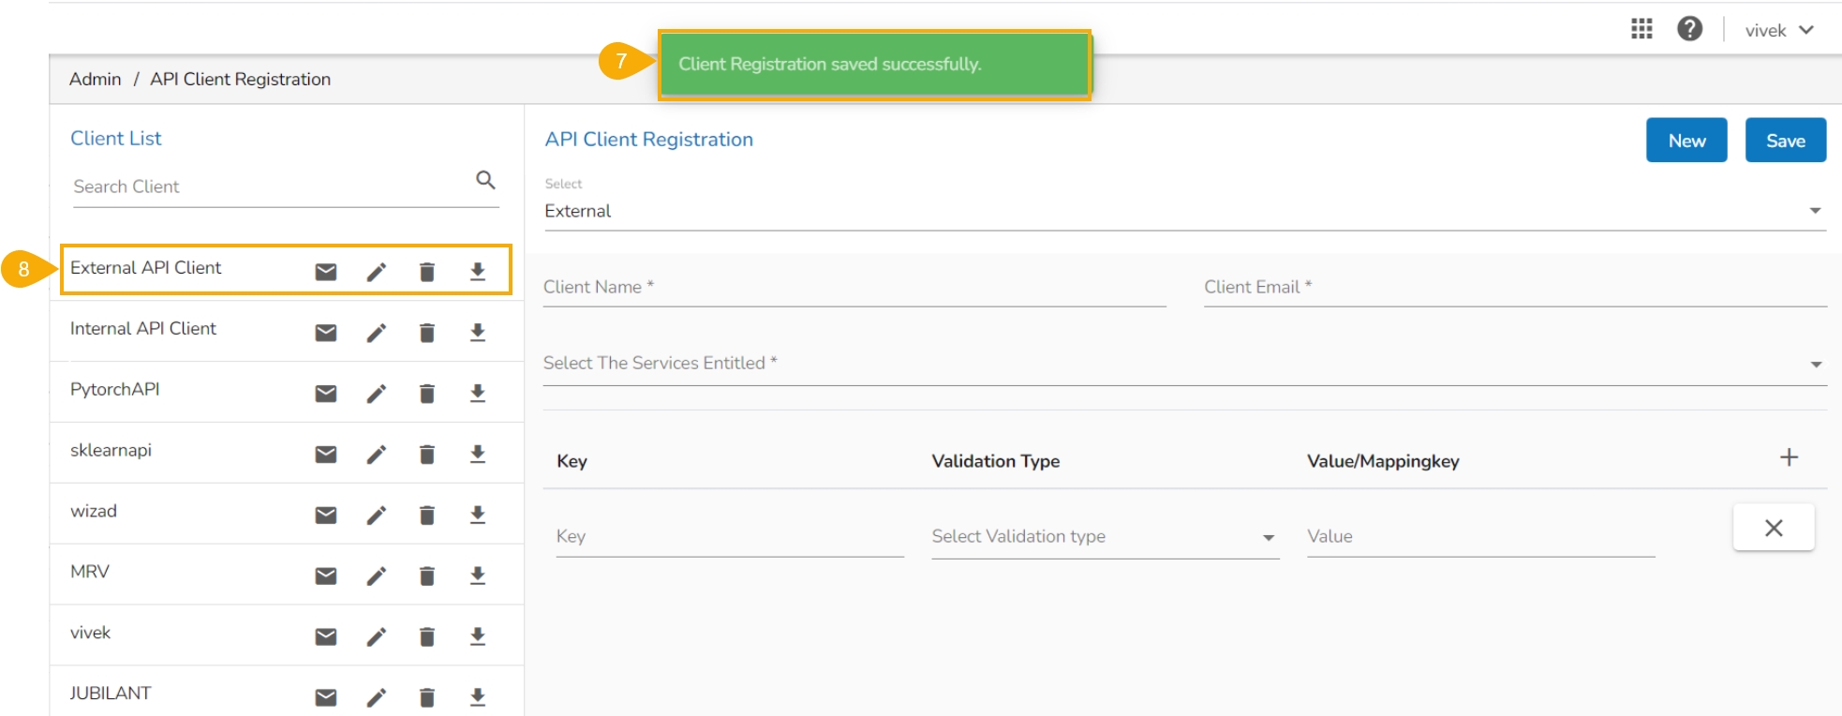Image resolution: width=1842 pixels, height=716 pixels.
Task: Edit the Internal API Client entry
Action: pos(377,333)
